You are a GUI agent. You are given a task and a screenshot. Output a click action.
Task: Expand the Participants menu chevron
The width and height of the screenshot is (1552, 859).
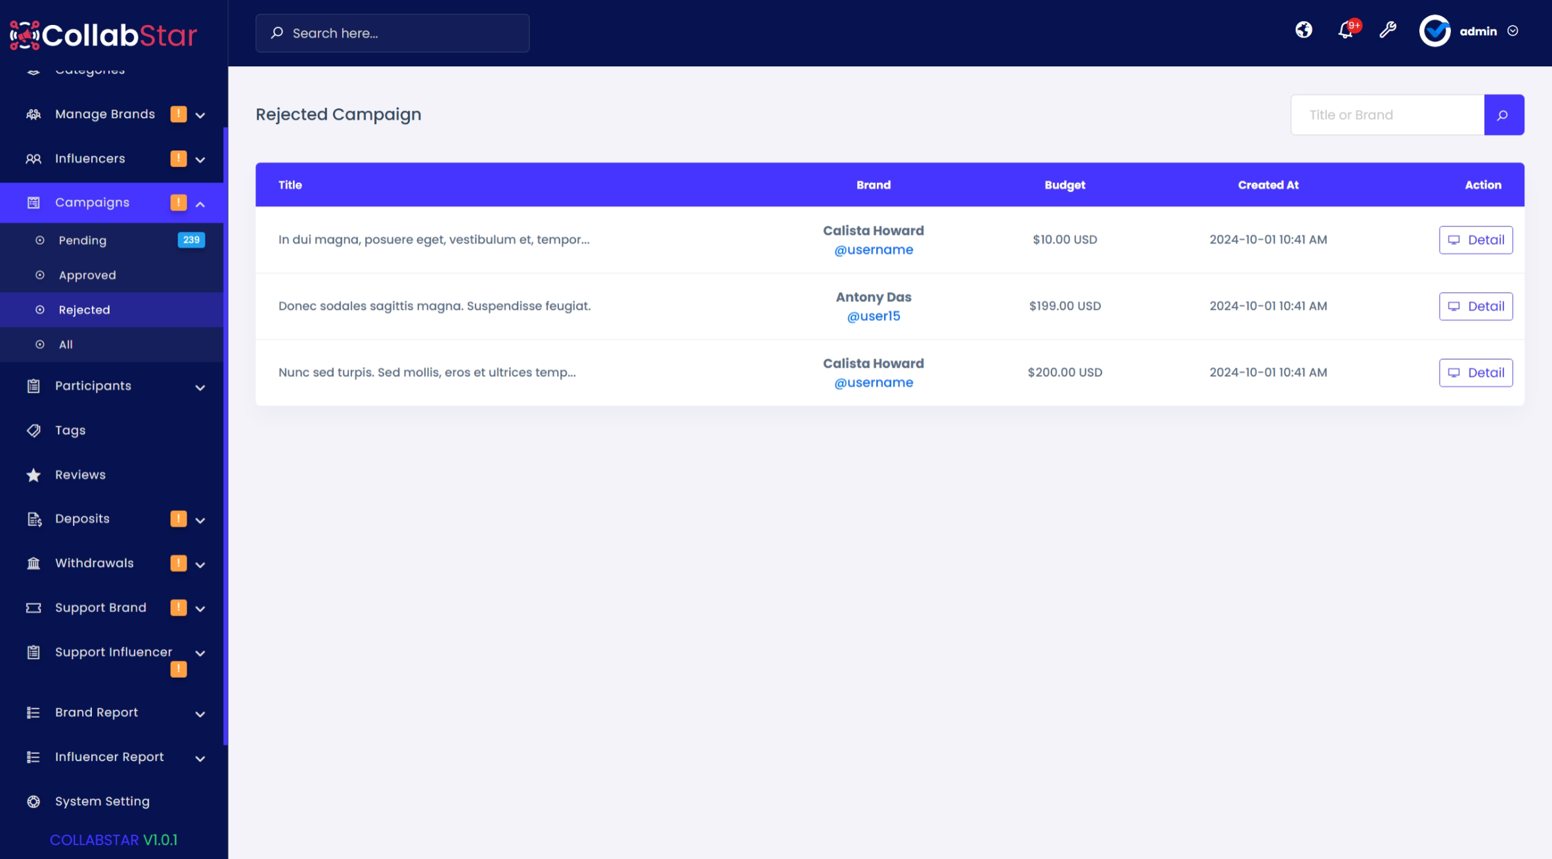click(x=200, y=387)
